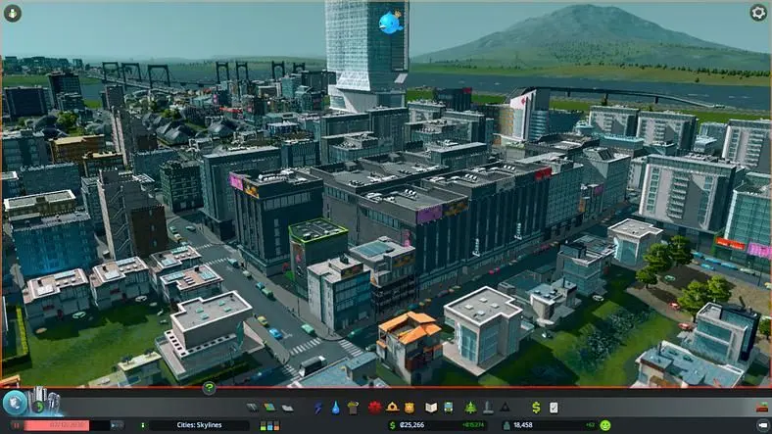Open the Fire Department menu
The width and height of the screenshot is (772, 434).
click(393, 407)
